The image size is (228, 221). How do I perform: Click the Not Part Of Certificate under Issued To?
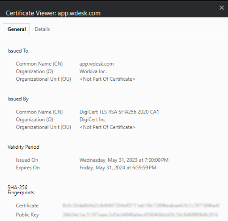click(107, 79)
